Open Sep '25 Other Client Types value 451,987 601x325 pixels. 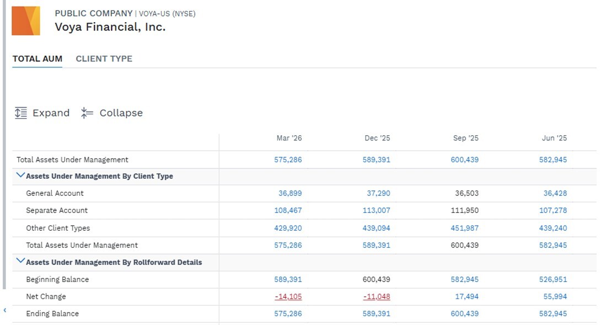[x=465, y=228]
